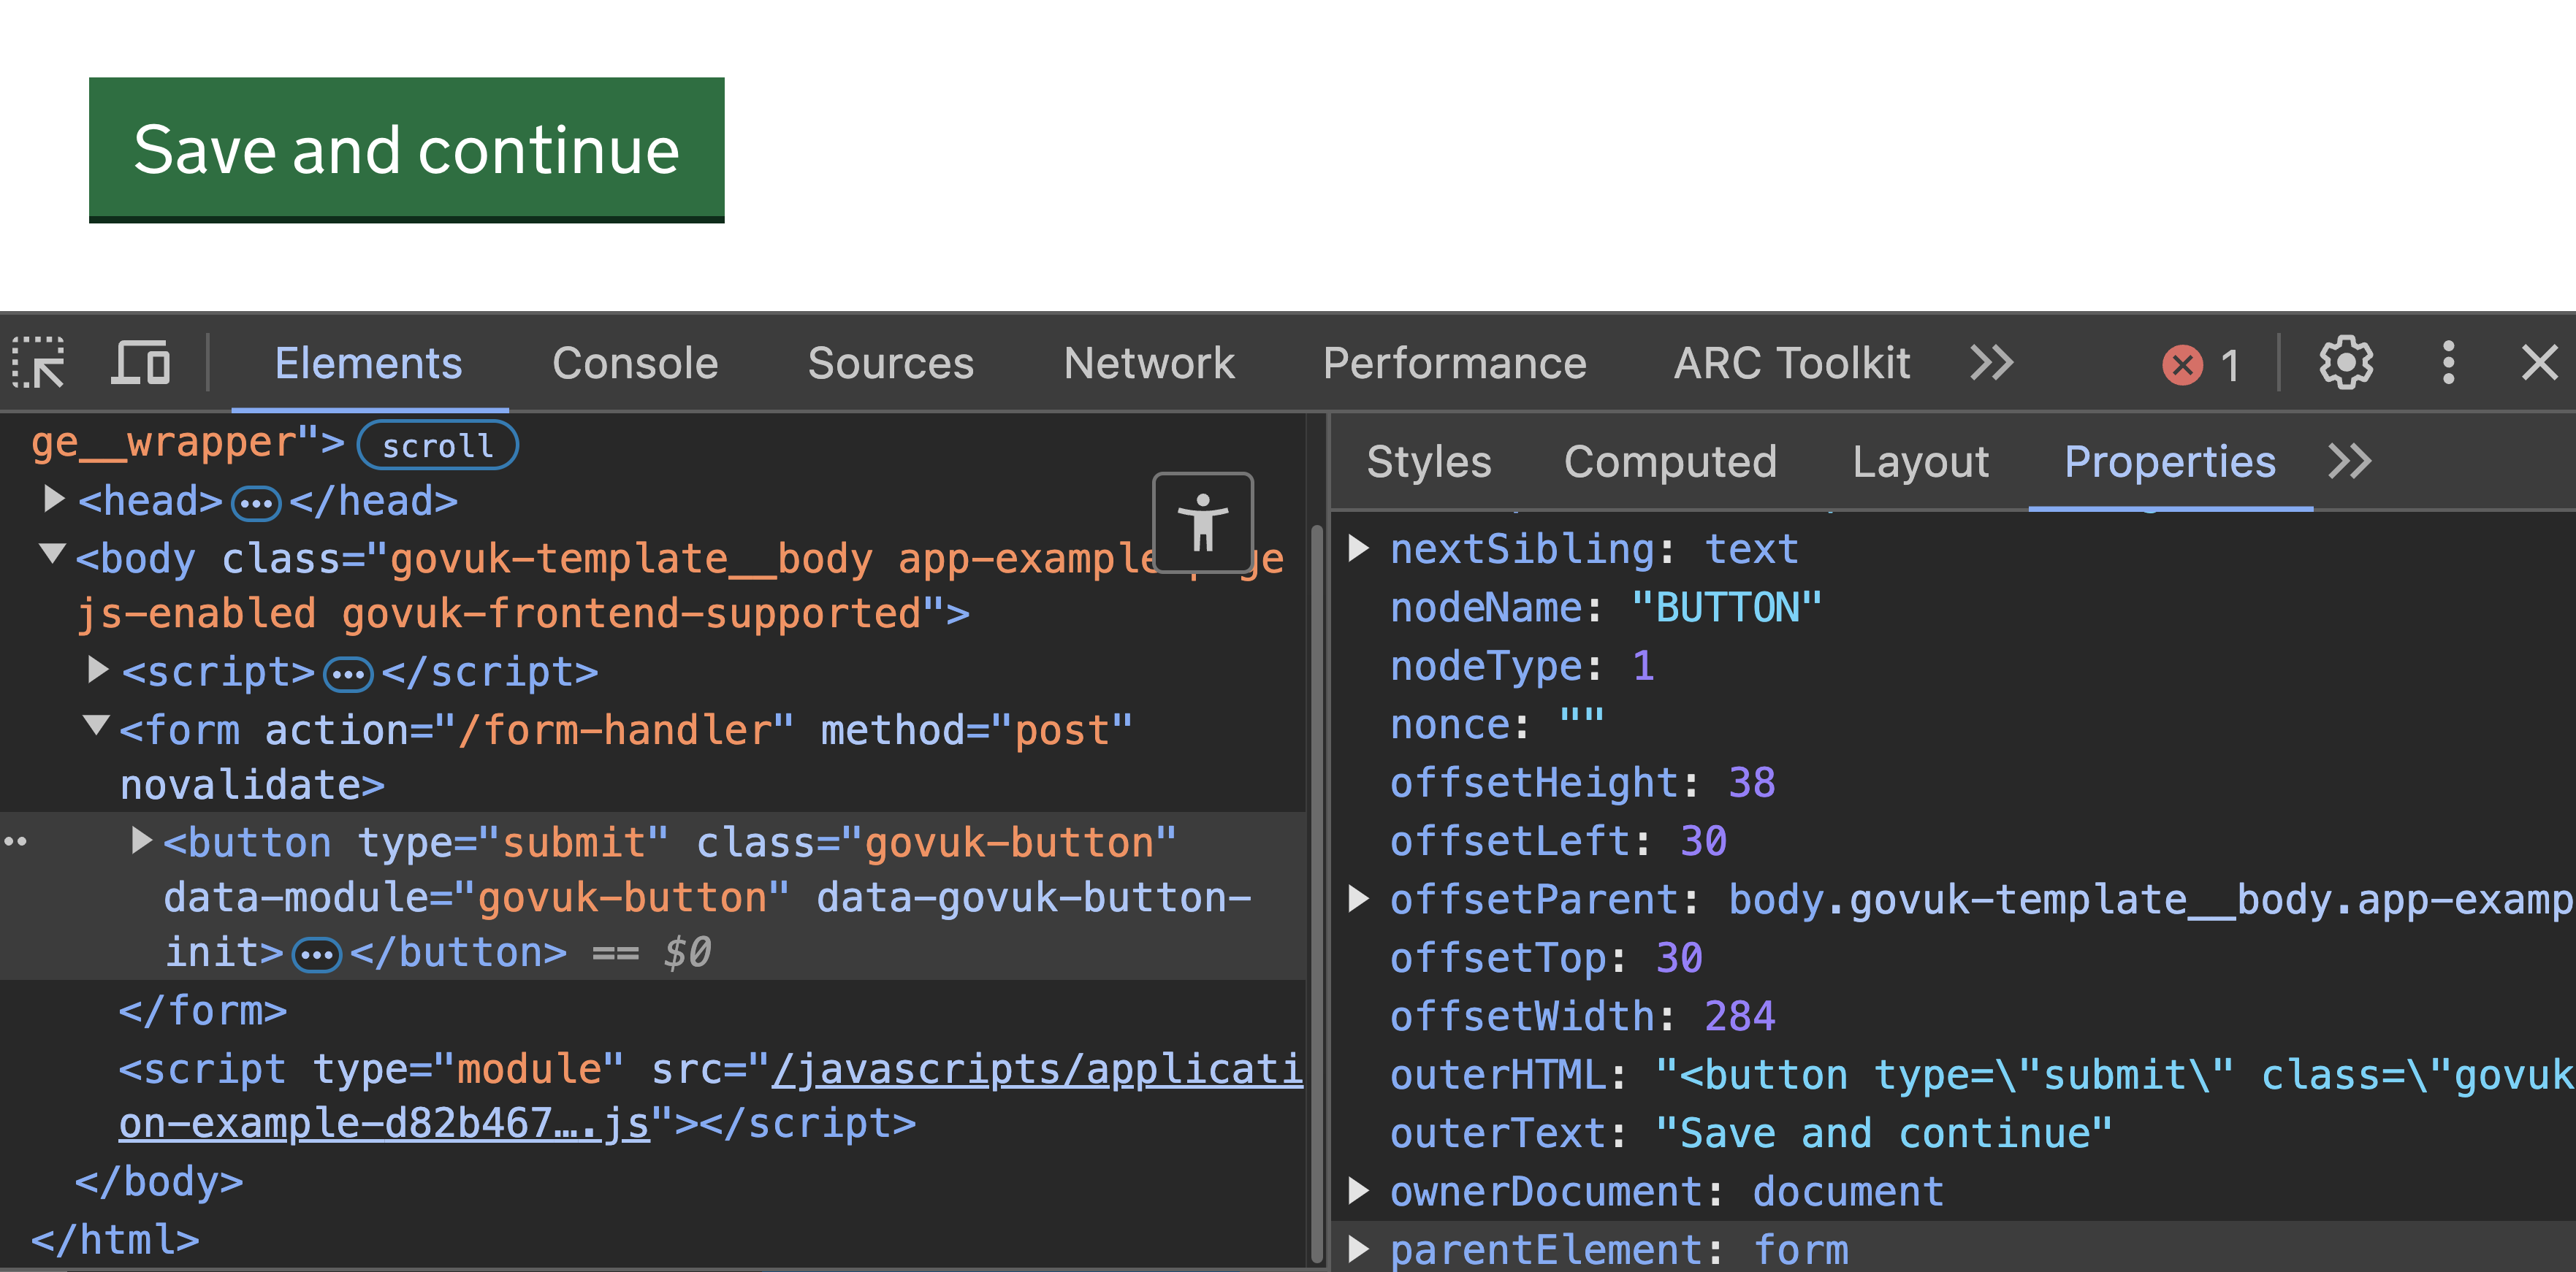Click the Save and continue button
The height and width of the screenshot is (1272, 2576).
tap(406, 149)
